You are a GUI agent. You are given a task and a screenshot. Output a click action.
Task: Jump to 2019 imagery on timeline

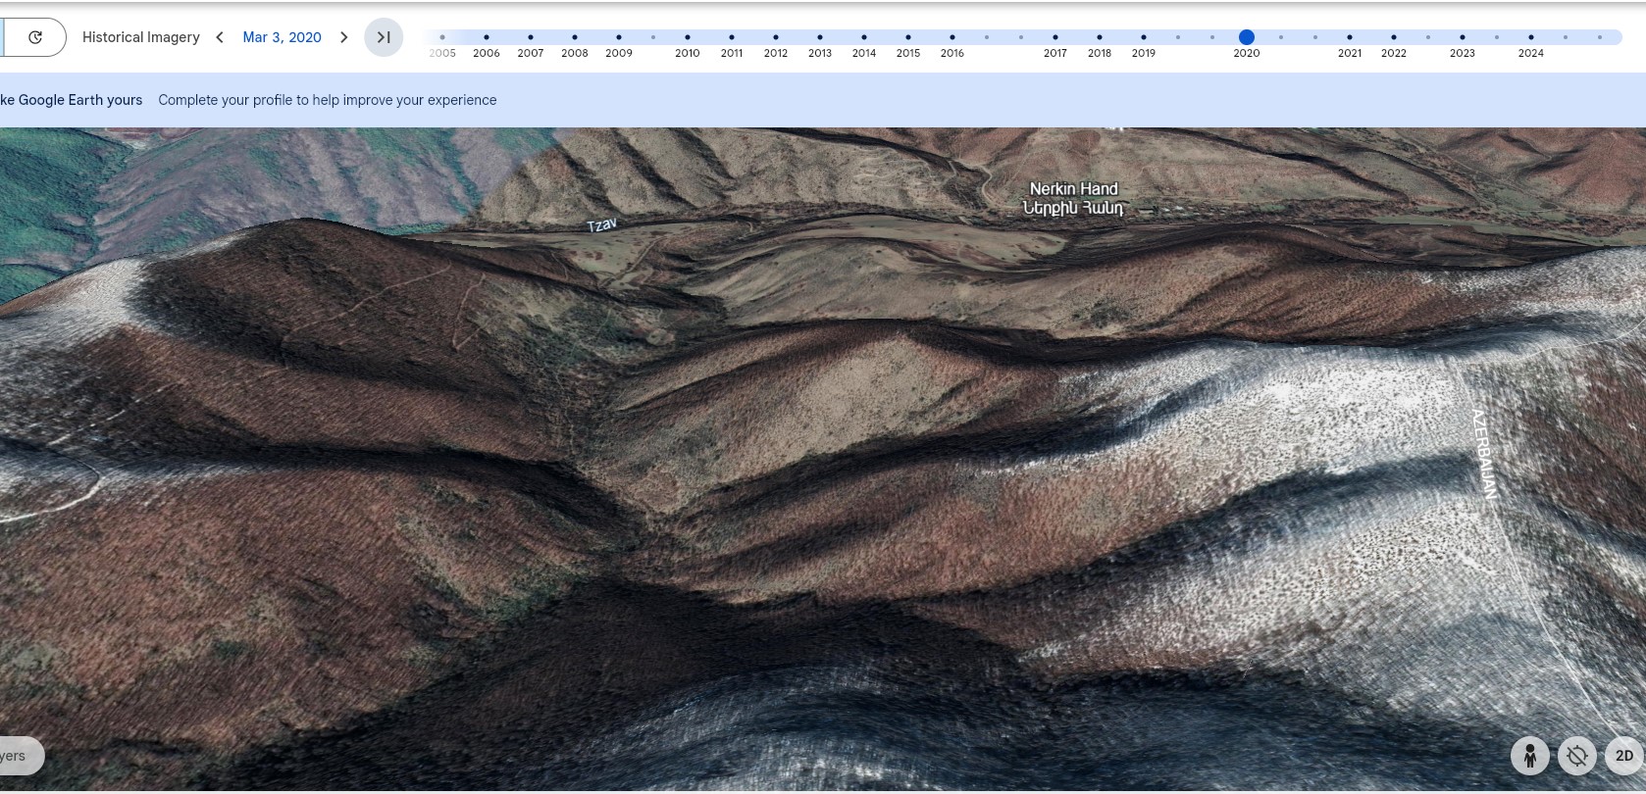pyautogui.click(x=1144, y=37)
